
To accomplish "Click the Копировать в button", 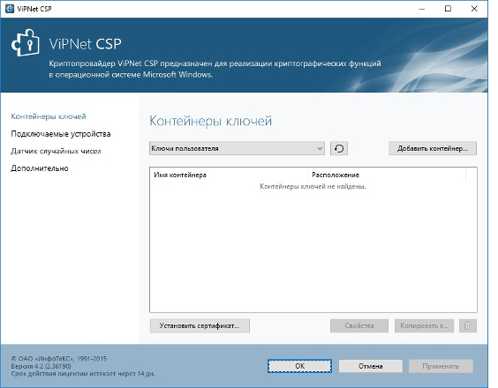I will click(x=424, y=325).
